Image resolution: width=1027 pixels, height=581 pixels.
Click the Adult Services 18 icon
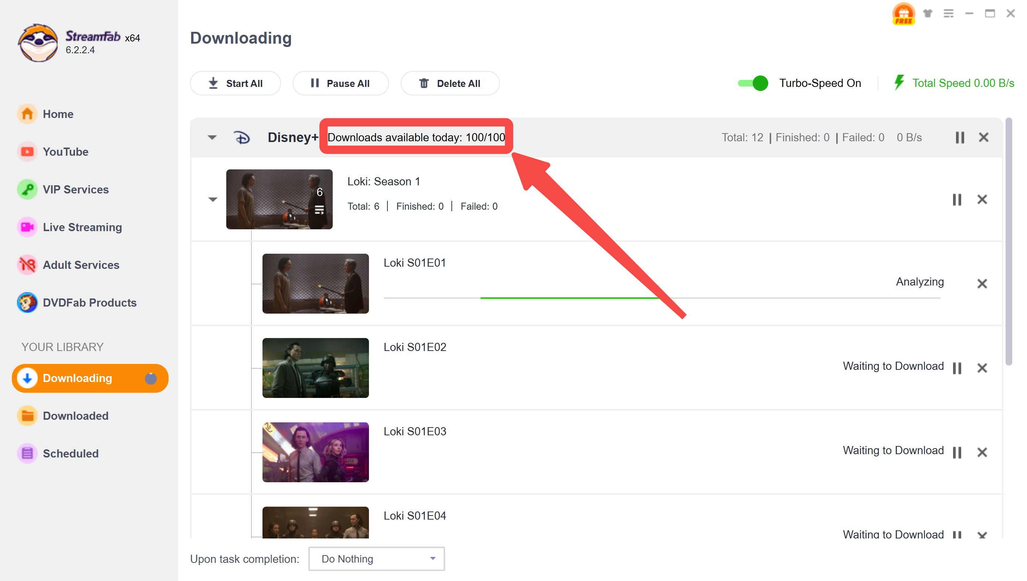coord(27,264)
